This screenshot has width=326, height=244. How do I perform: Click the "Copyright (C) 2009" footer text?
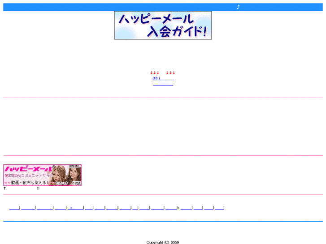click(x=163, y=242)
